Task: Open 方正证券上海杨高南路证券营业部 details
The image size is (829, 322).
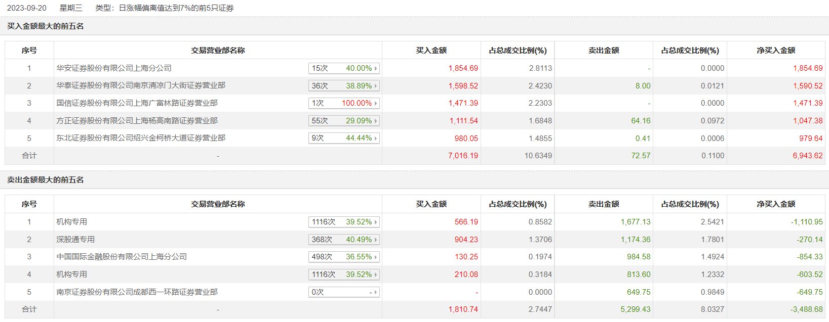Action: pyautogui.click(x=137, y=121)
